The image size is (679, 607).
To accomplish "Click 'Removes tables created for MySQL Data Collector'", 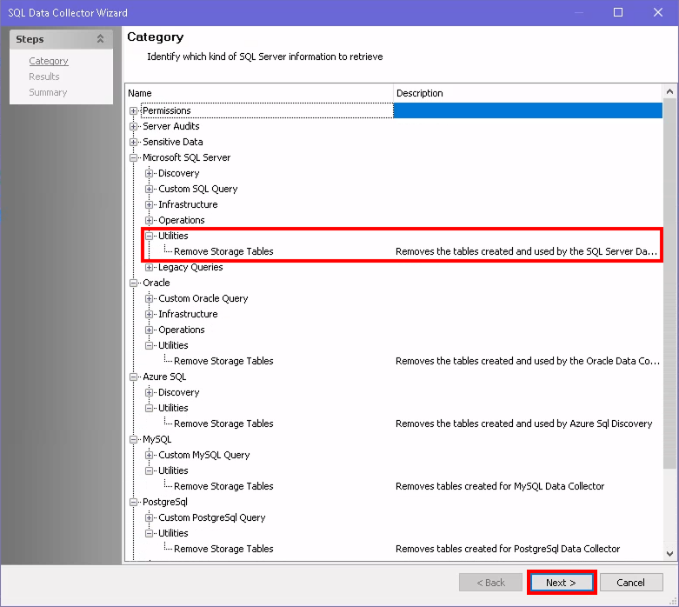I will (x=500, y=486).
